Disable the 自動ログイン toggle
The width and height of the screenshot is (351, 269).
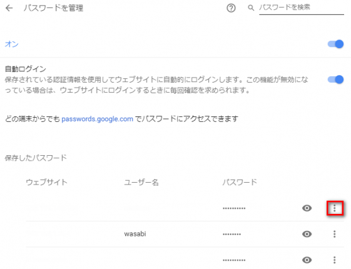[335, 79]
